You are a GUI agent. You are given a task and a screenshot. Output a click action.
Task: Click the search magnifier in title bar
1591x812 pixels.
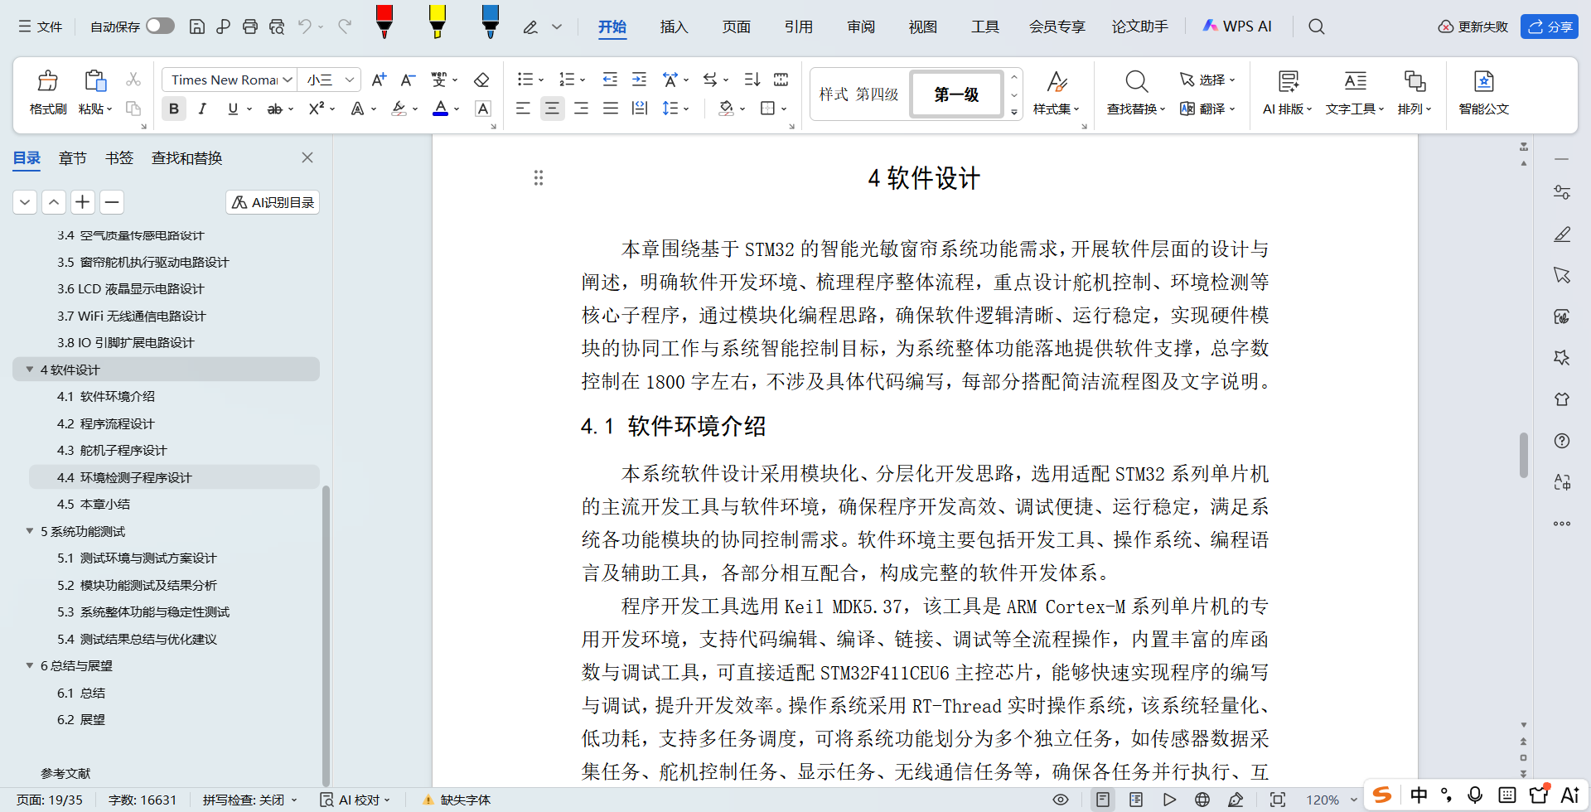point(1316,27)
